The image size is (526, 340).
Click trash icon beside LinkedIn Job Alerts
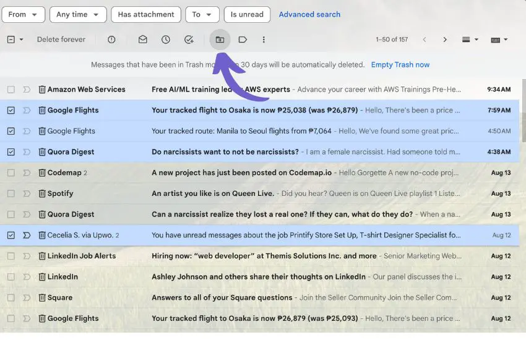point(42,256)
